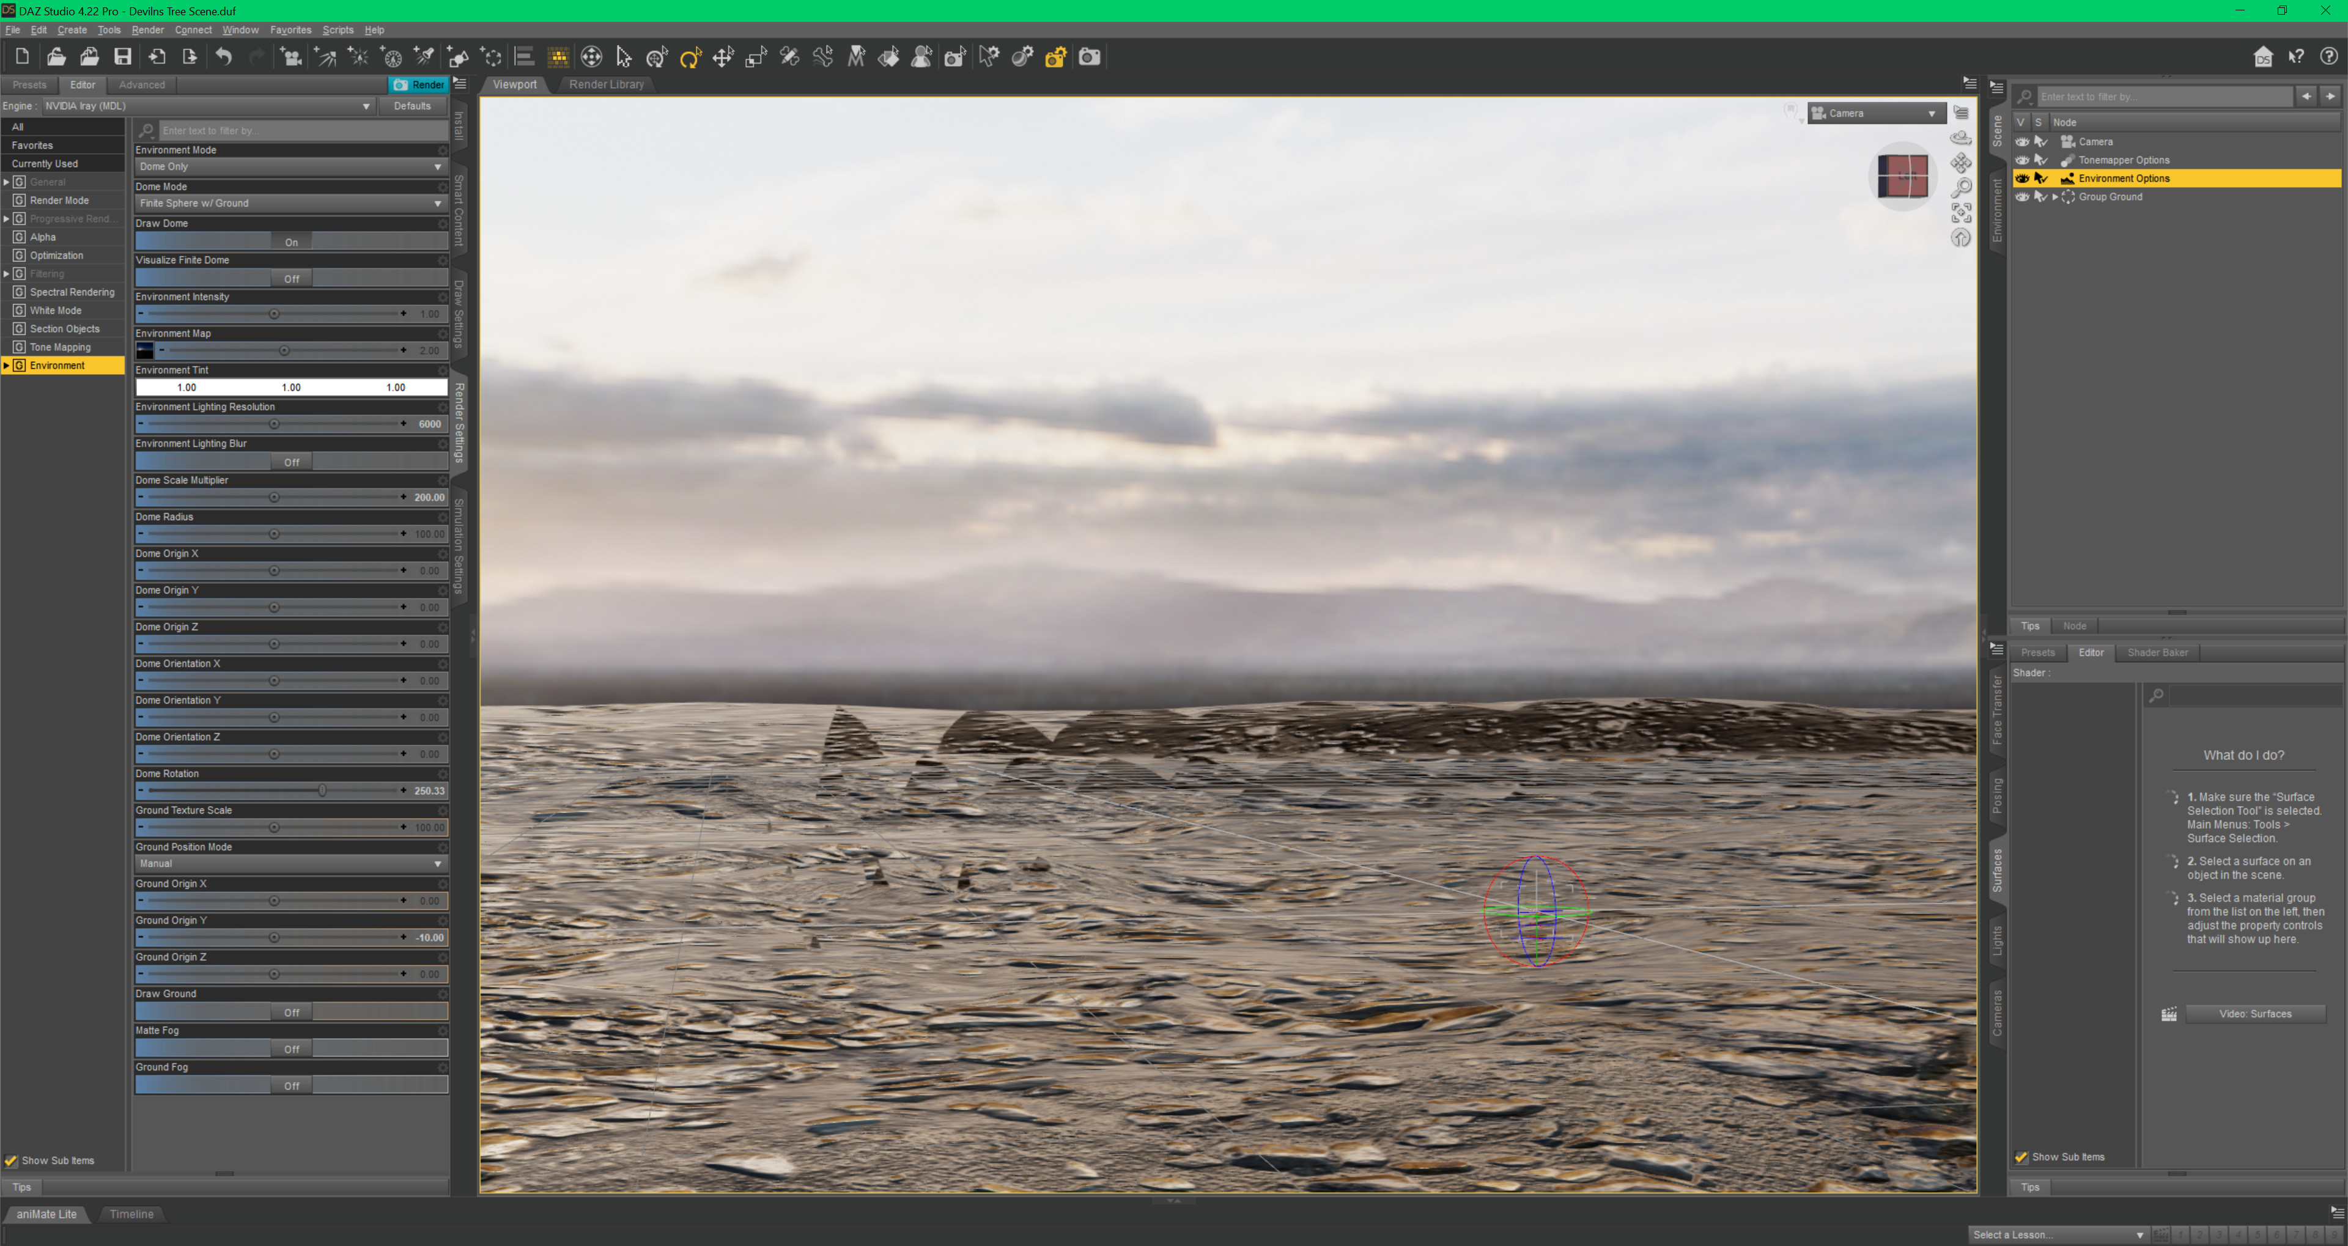Open the viewport options menu icon
Viewport: 2348px width, 1246px height.
point(1960,113)
